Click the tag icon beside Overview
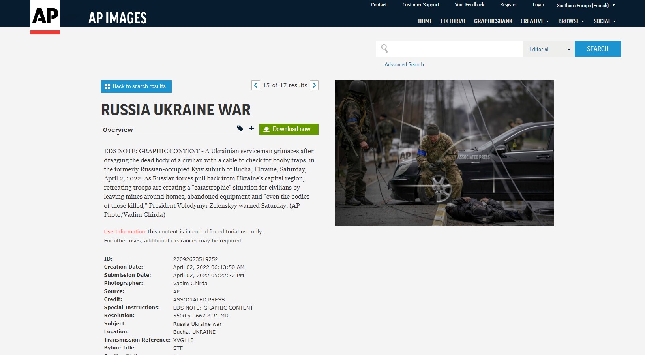645x355 pixels. click(x=240, y=128)
